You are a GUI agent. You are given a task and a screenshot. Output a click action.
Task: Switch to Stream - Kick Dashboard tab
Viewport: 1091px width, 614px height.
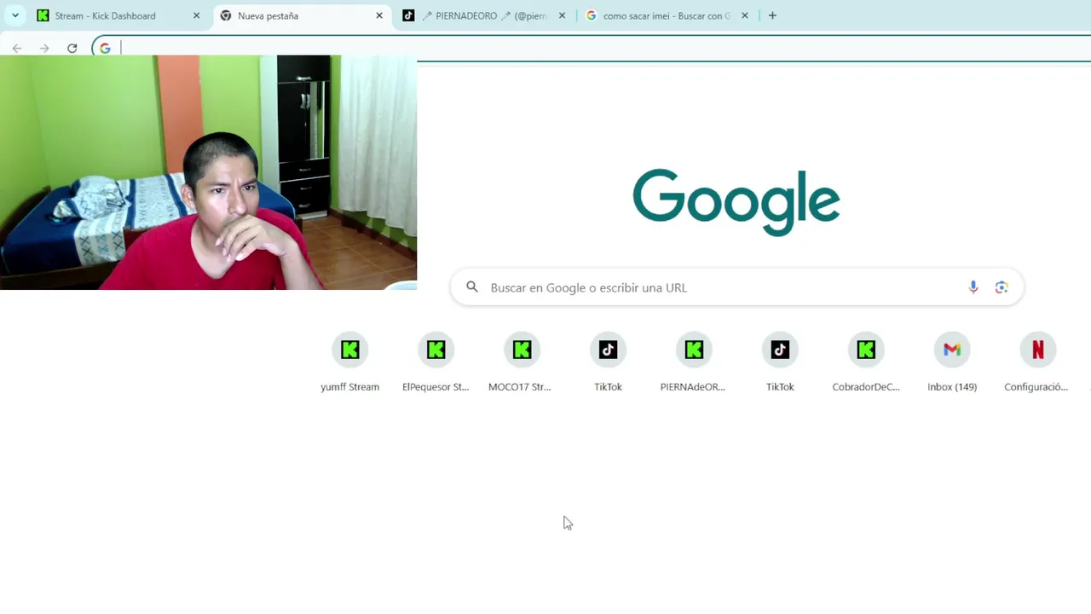pos(119,15)
